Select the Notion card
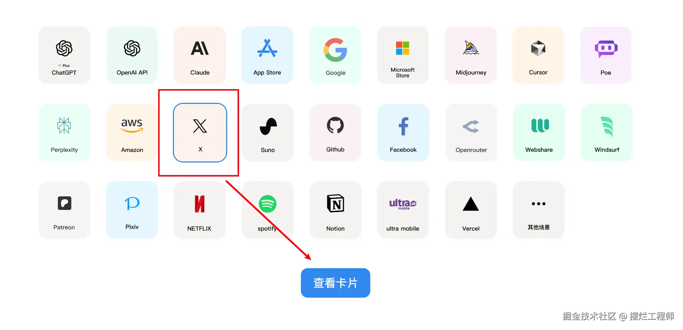This screenshot has height=330, width=683. pos(335,210)
